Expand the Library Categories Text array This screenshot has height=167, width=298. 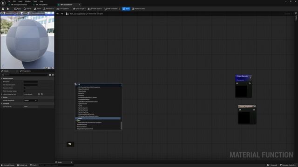tap(2, 94)
